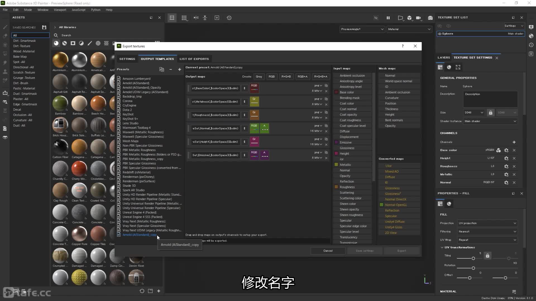Create an R+G+B+A output map
This screenshot has width=536, height=301.
320,77
